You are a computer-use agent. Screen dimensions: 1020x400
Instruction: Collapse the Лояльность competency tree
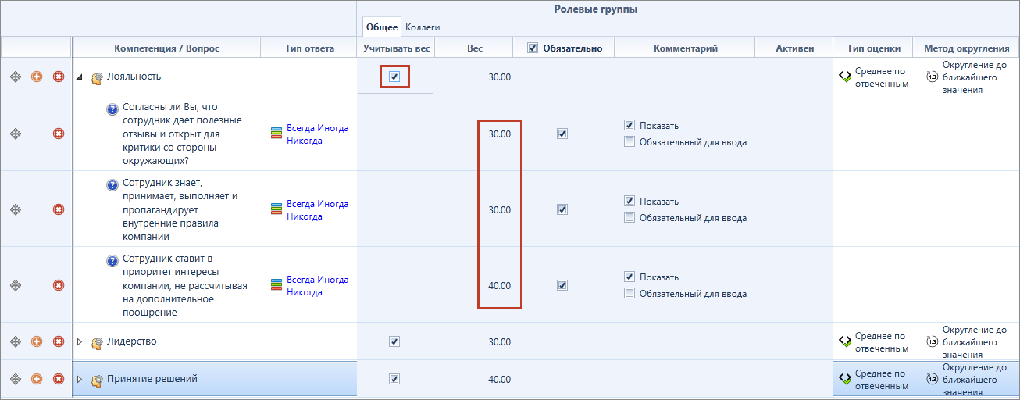click(x=80, y=77)
